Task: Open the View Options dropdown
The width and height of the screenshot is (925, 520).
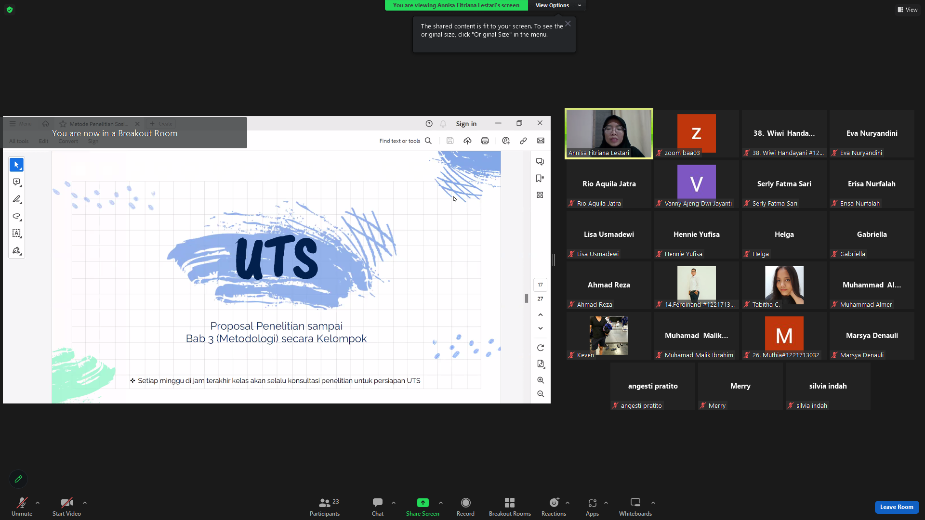Action: (x=558, y=5)
